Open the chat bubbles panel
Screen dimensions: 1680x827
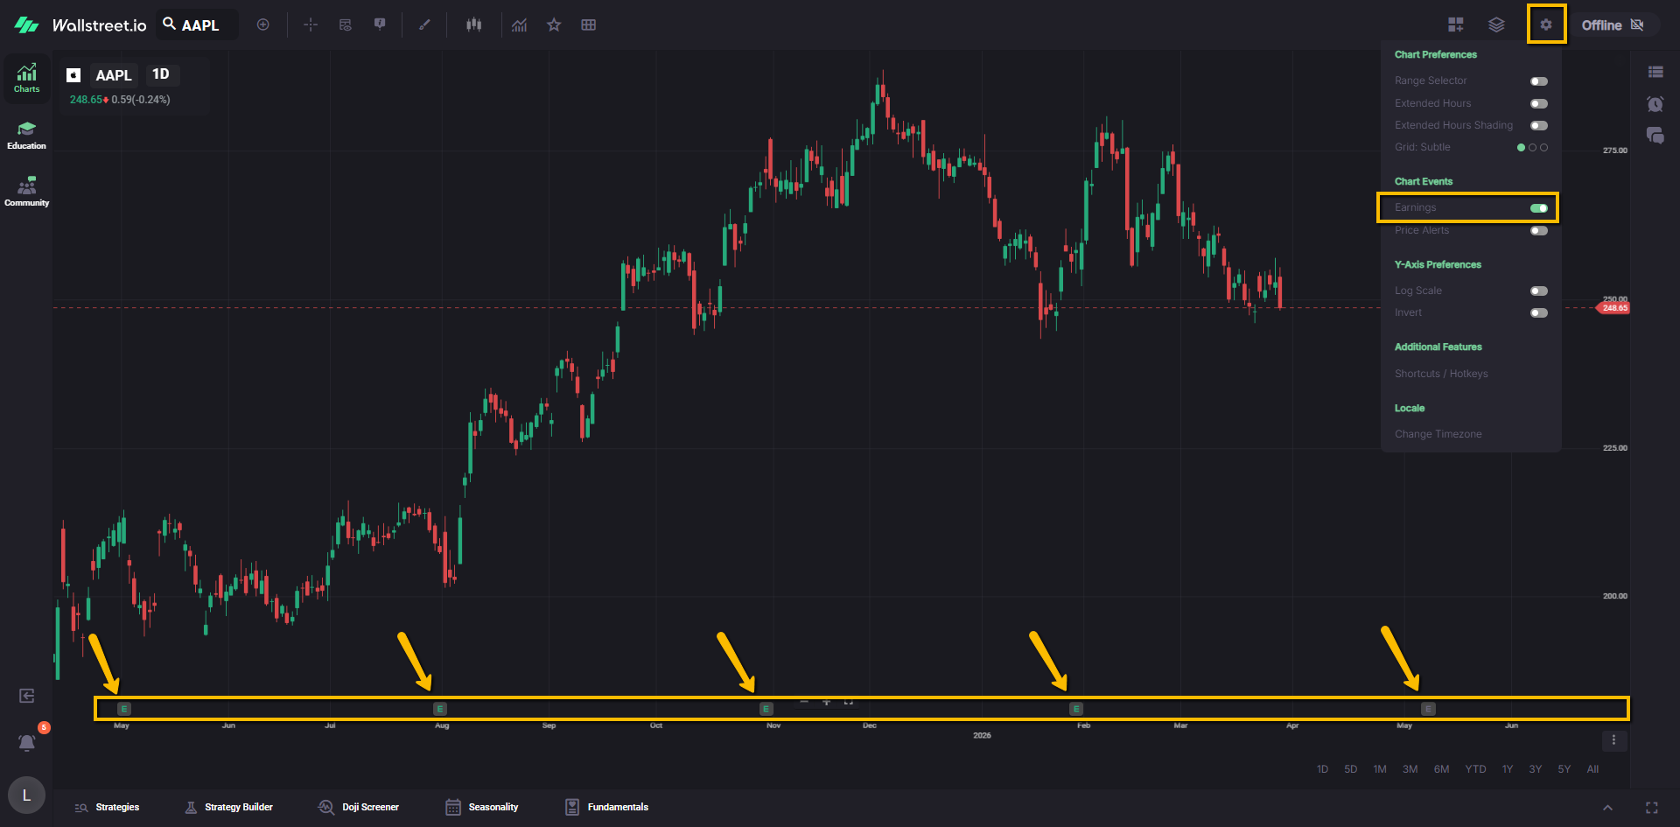click(1655, 136)
